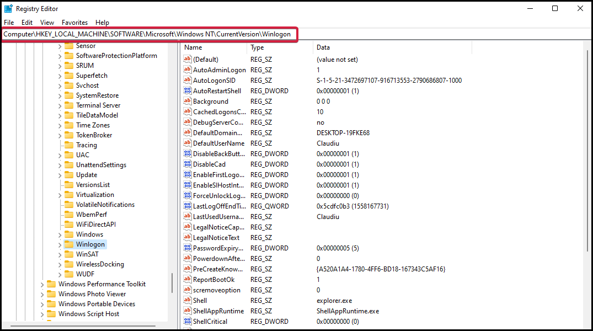Maximize the Registry Editor window
Screen dimensions: 593x331
[555, 8]
